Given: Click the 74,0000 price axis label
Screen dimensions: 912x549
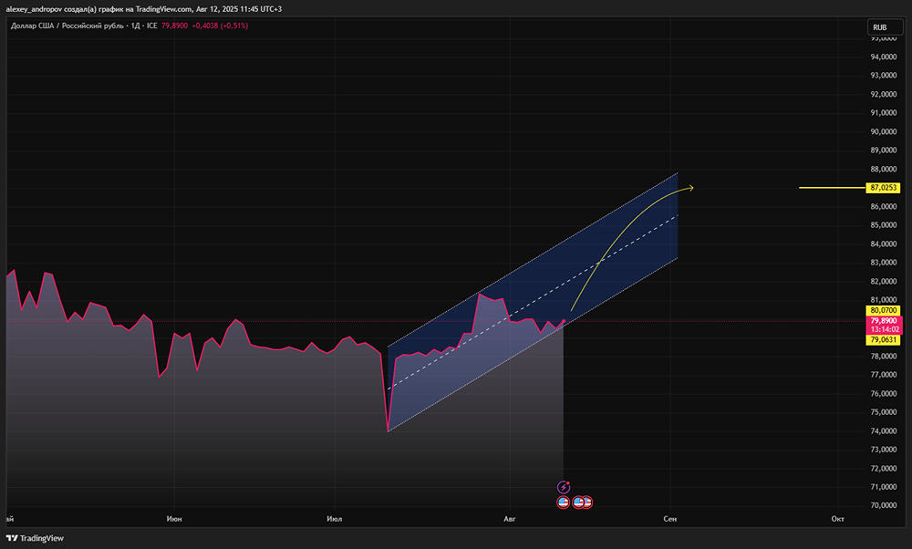Looking at the screenshot, I should click(884, 431).
